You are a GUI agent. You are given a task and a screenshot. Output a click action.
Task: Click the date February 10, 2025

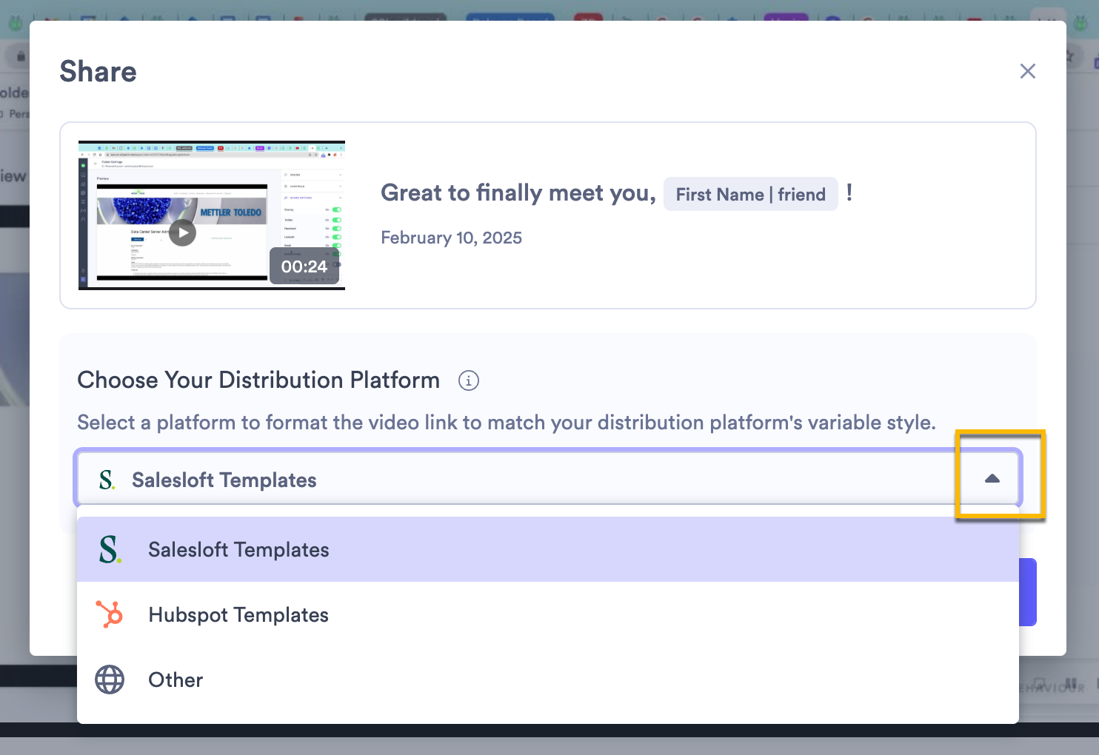click(451, 238)
